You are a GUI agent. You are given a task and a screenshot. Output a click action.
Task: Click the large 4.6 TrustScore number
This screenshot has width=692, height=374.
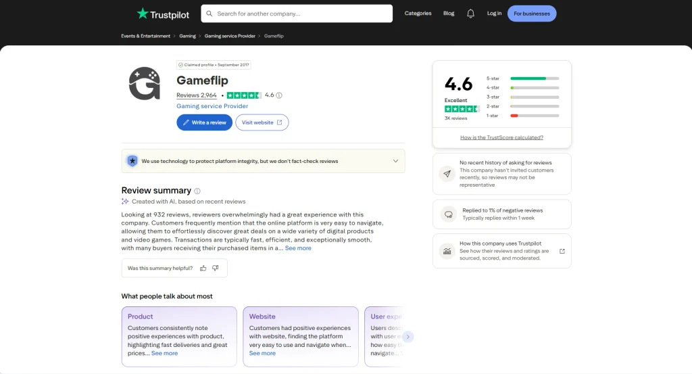click(x=459, y=84)
